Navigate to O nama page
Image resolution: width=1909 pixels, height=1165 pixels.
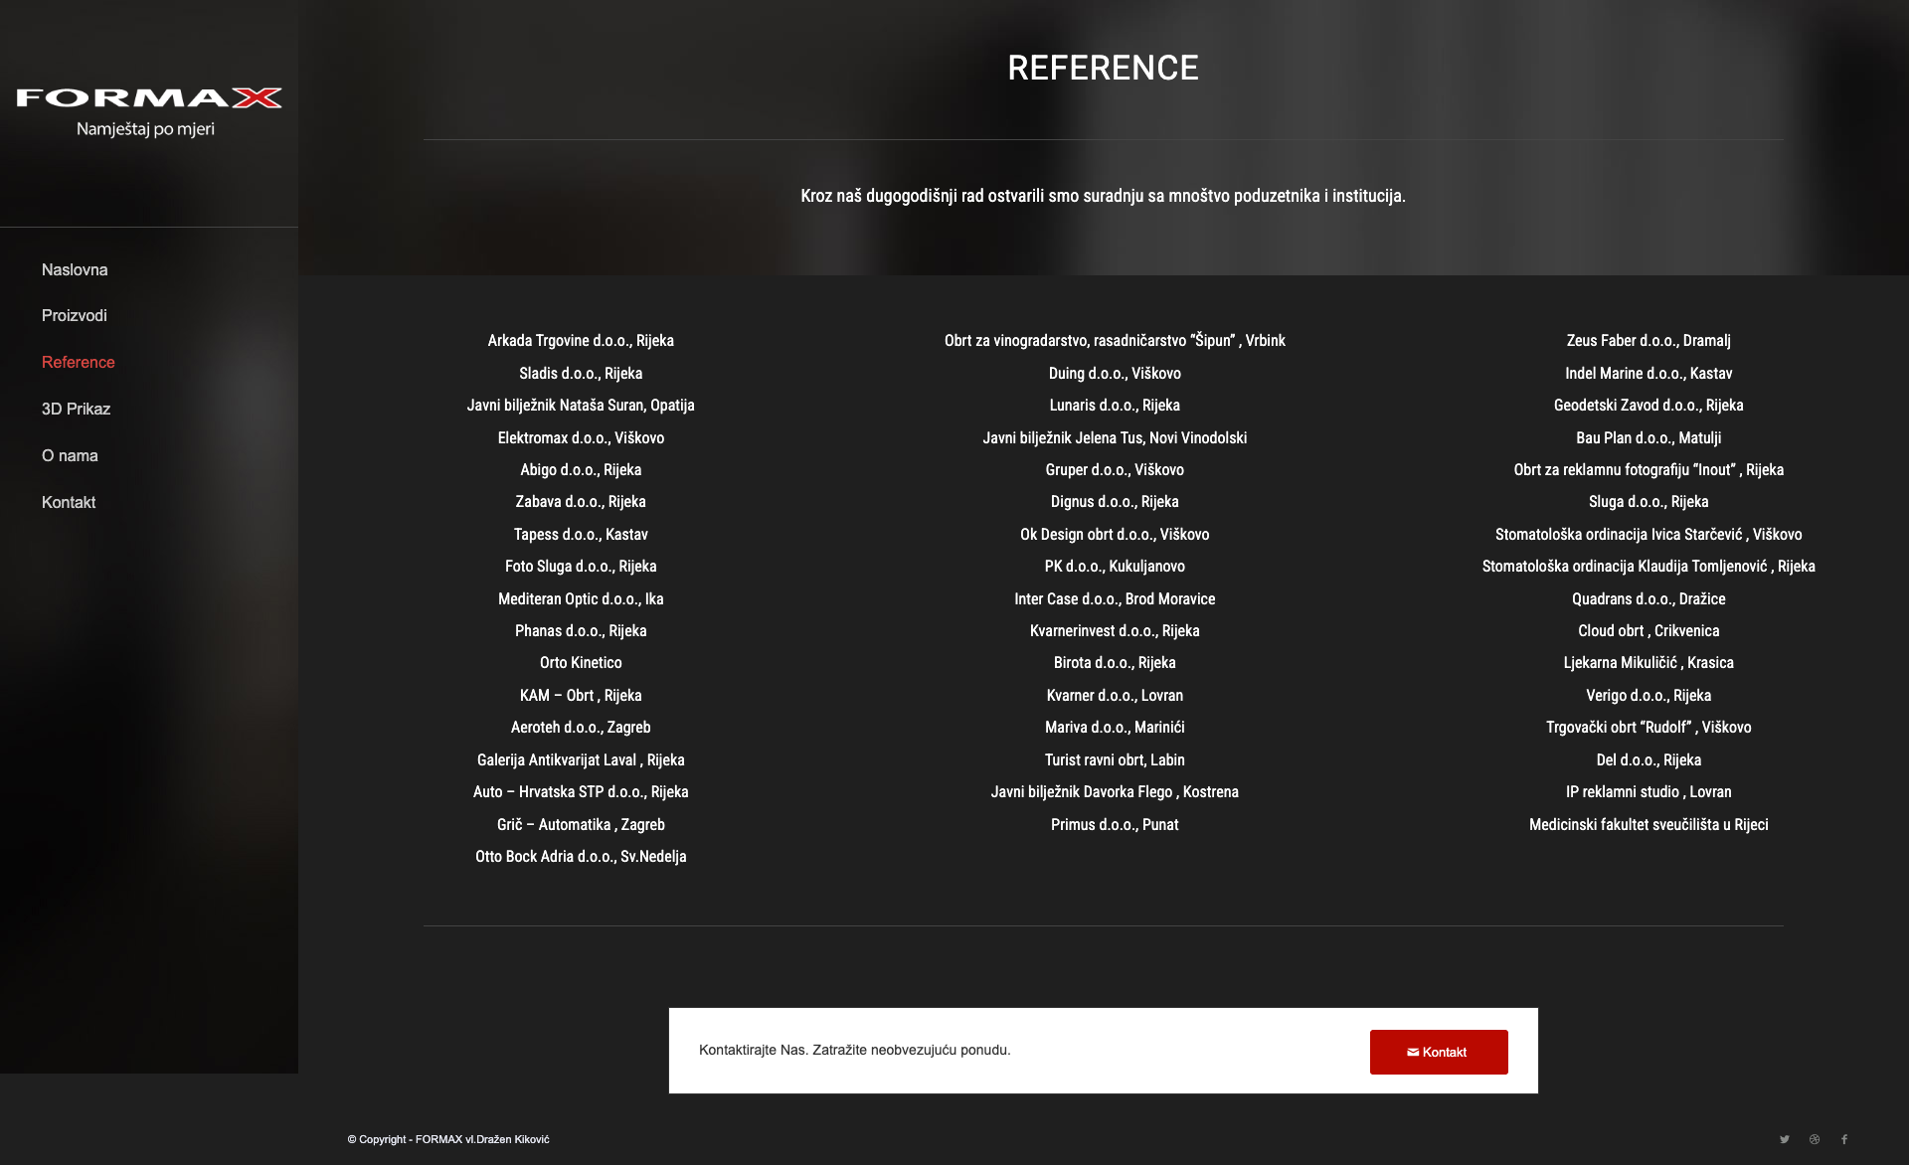point(70,455)
